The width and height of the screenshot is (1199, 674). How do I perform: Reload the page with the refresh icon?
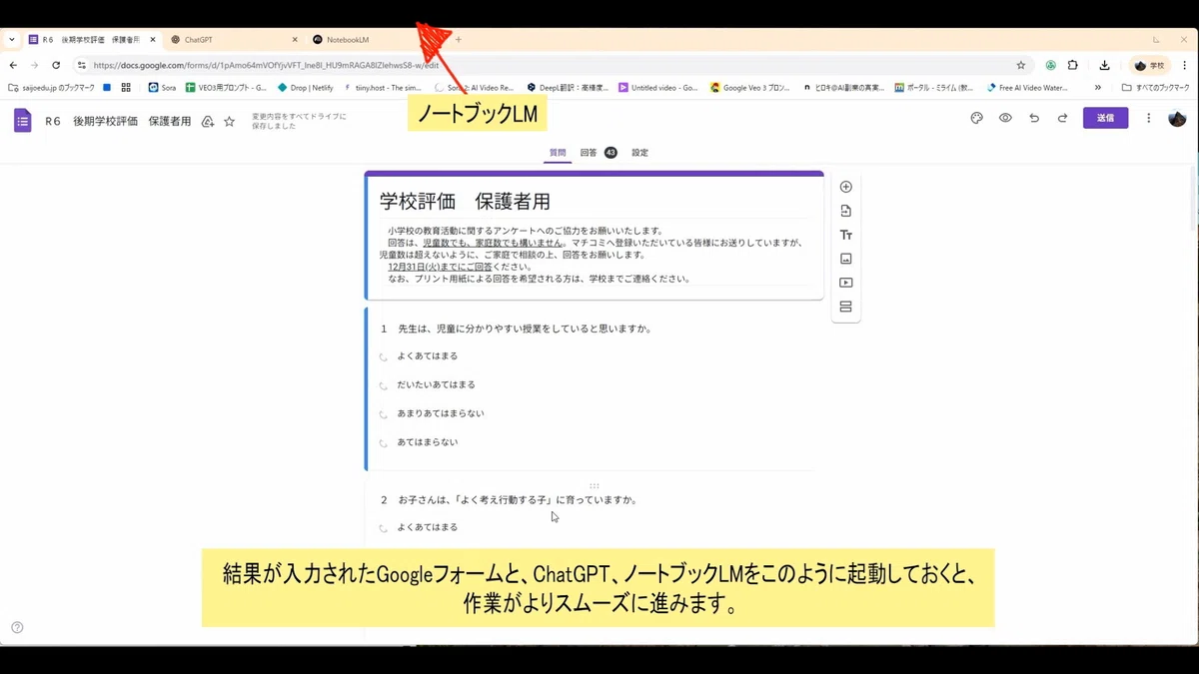tap(56, 65)
